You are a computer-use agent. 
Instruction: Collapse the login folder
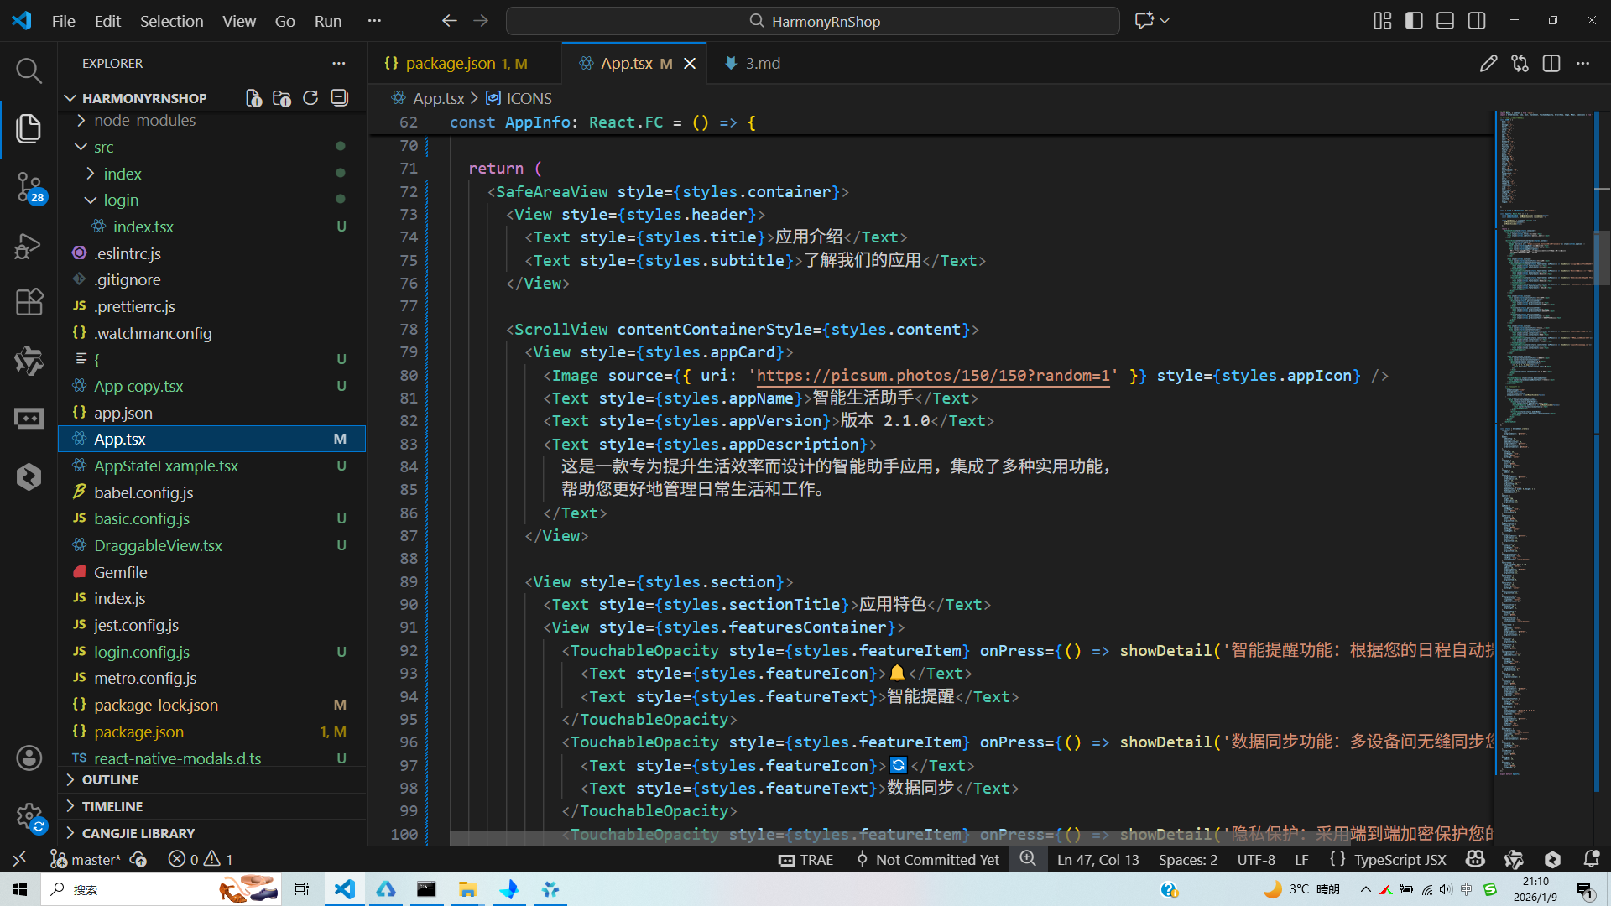tap(121, 200)
